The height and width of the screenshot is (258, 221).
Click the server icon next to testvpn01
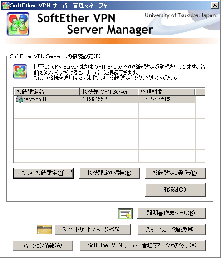click(x=19, y=99)
